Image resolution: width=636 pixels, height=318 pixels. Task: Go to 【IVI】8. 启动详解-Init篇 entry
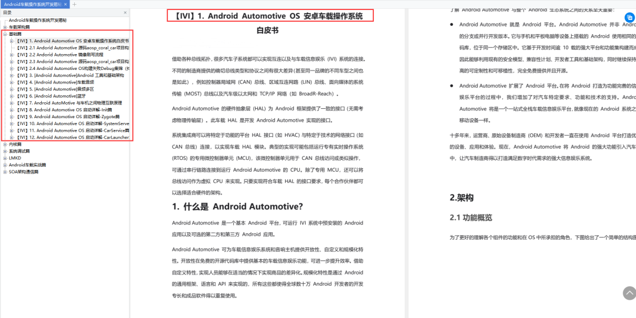(66, 109)
